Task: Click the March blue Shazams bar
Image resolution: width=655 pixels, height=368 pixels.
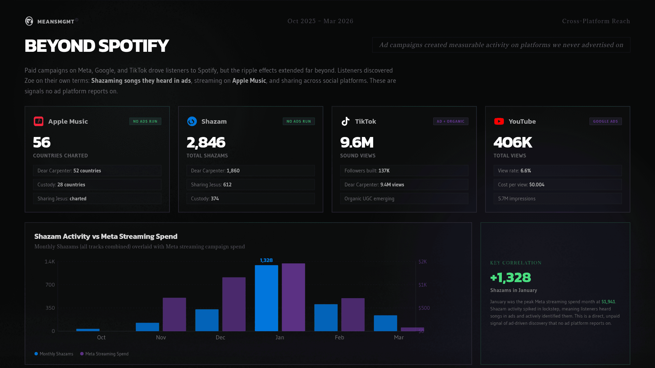Action: (x=385, y=323)
